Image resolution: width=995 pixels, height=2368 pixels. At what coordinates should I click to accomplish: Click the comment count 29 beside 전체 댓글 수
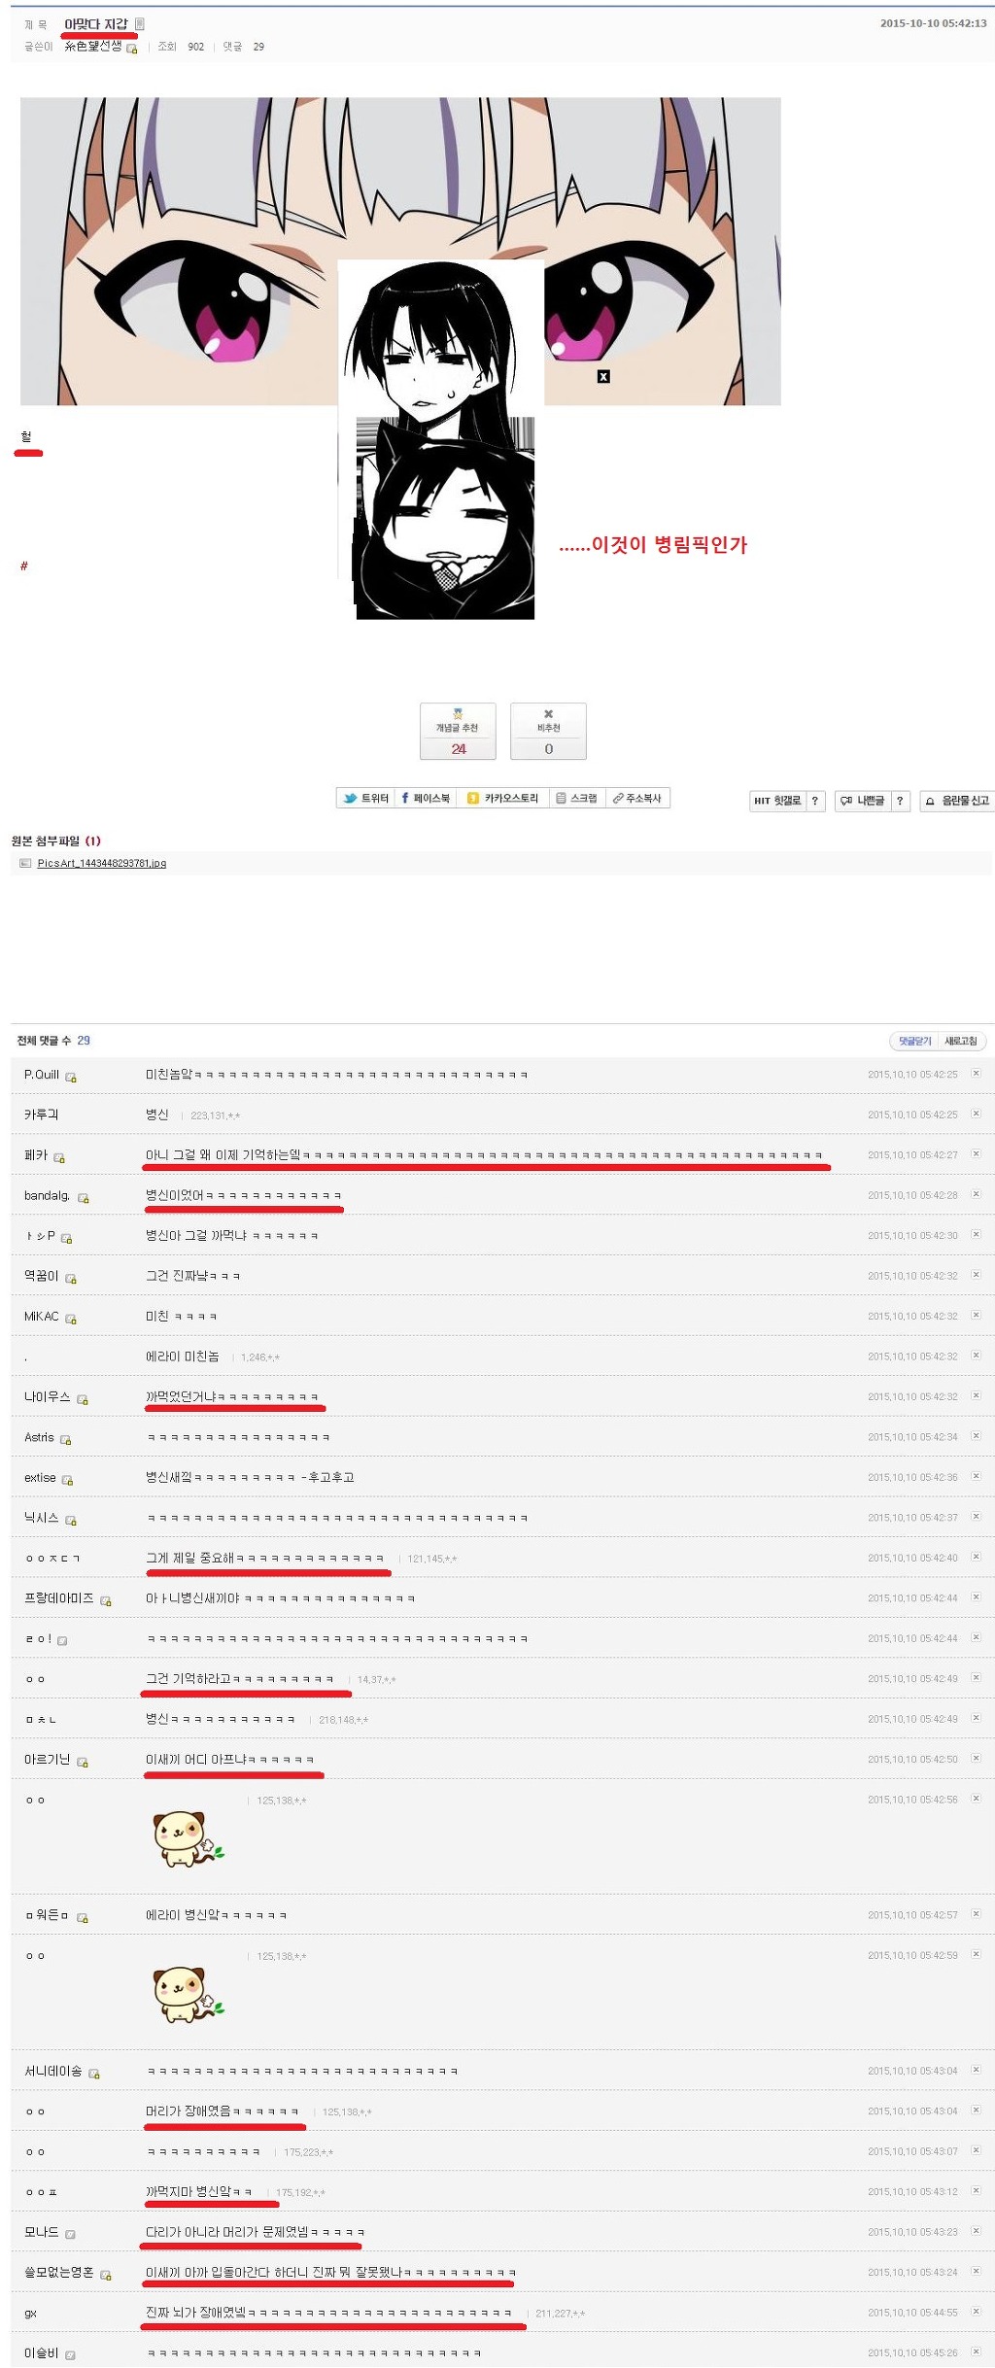pyautogui.click(x=84, y=1040)
